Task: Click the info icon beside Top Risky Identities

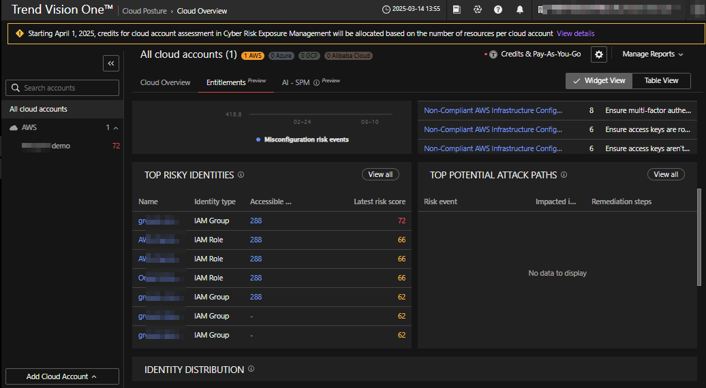Action: pyautogui.click(x=241, y=175)
